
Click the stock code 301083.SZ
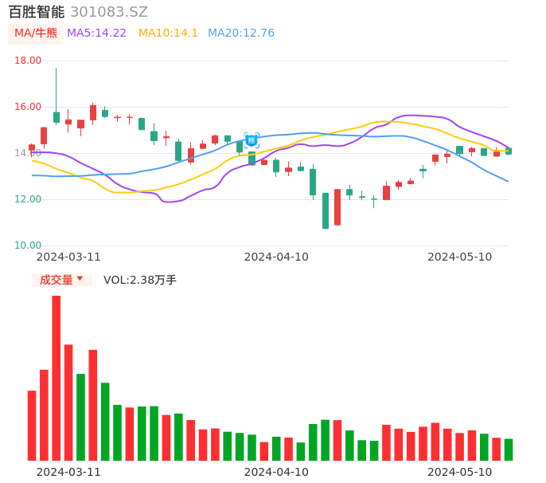[x=109, y=12]
